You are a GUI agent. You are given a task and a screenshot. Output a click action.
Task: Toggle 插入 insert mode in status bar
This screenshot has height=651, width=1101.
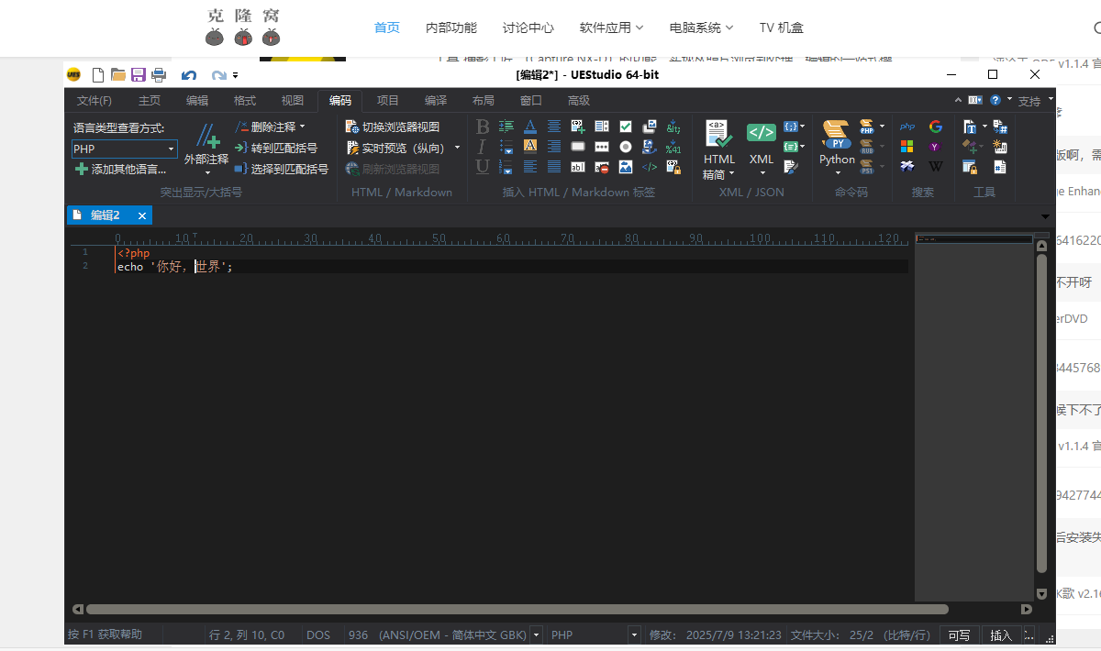pos(1001,634)
